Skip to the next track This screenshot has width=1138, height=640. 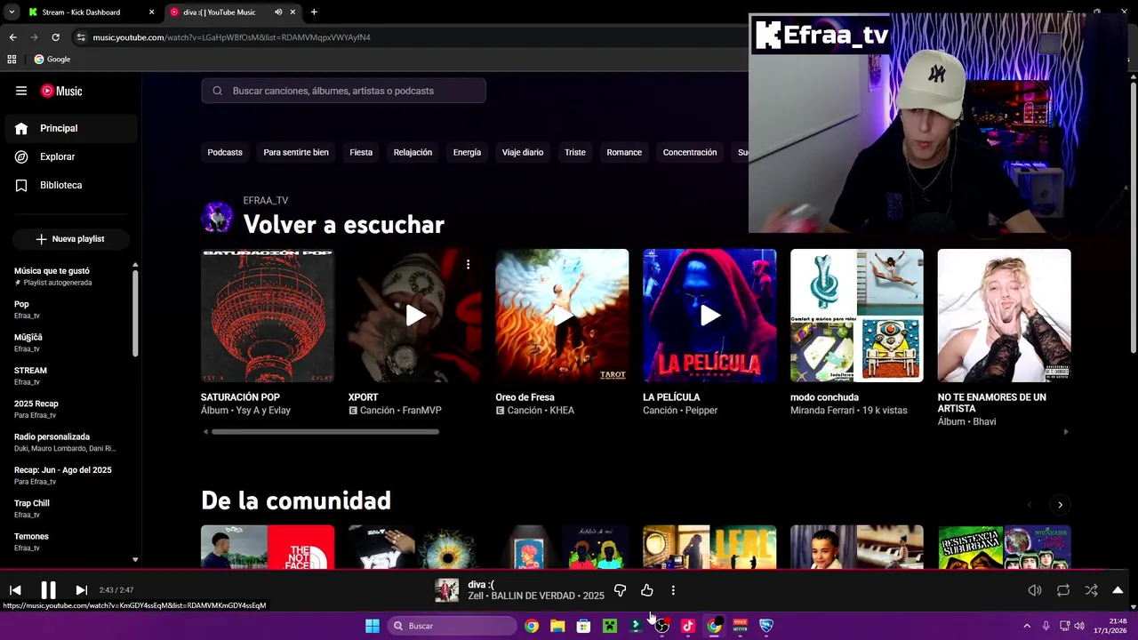coord(81,590)
